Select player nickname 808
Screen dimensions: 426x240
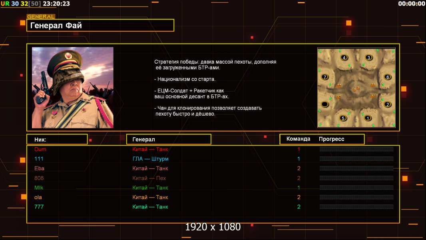tap(39, 178)
